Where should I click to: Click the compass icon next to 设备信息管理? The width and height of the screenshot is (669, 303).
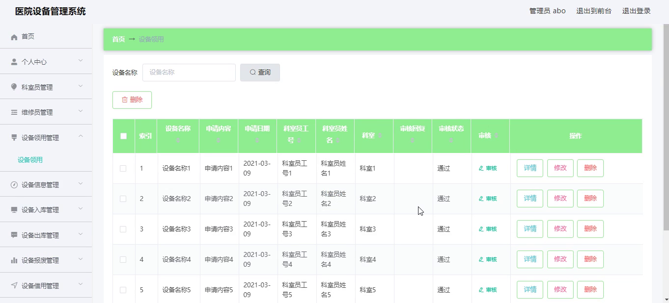[x=14, y=185]
